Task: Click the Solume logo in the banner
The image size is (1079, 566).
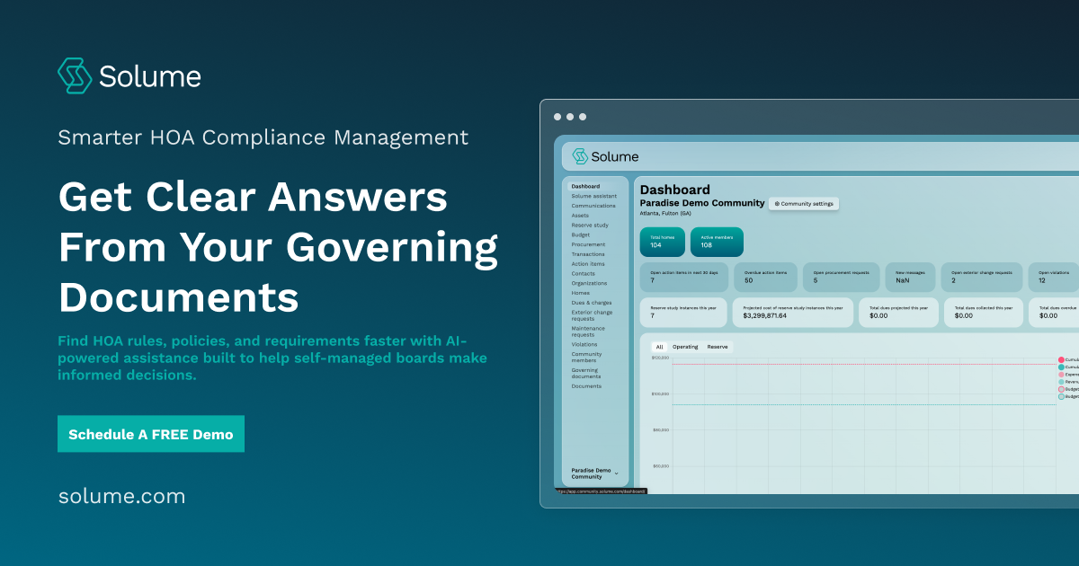Action: (129, 76)
